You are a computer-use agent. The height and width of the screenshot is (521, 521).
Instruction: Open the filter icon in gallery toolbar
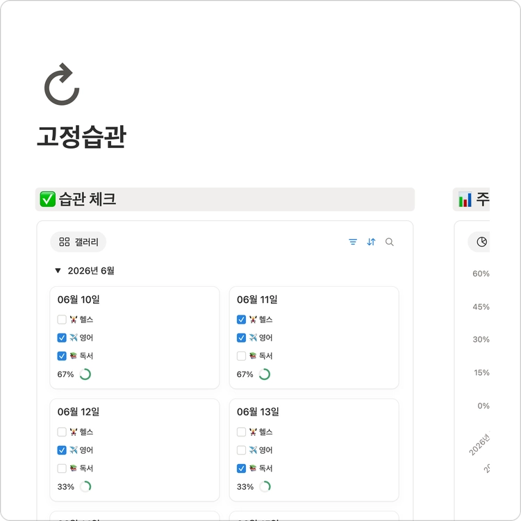point(353,242)
